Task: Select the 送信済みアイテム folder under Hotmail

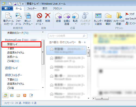Action: [x=16, y=53]
